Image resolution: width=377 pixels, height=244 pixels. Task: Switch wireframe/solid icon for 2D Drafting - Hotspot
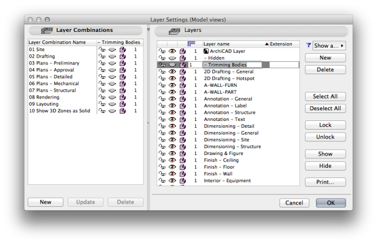coord(183,78)
